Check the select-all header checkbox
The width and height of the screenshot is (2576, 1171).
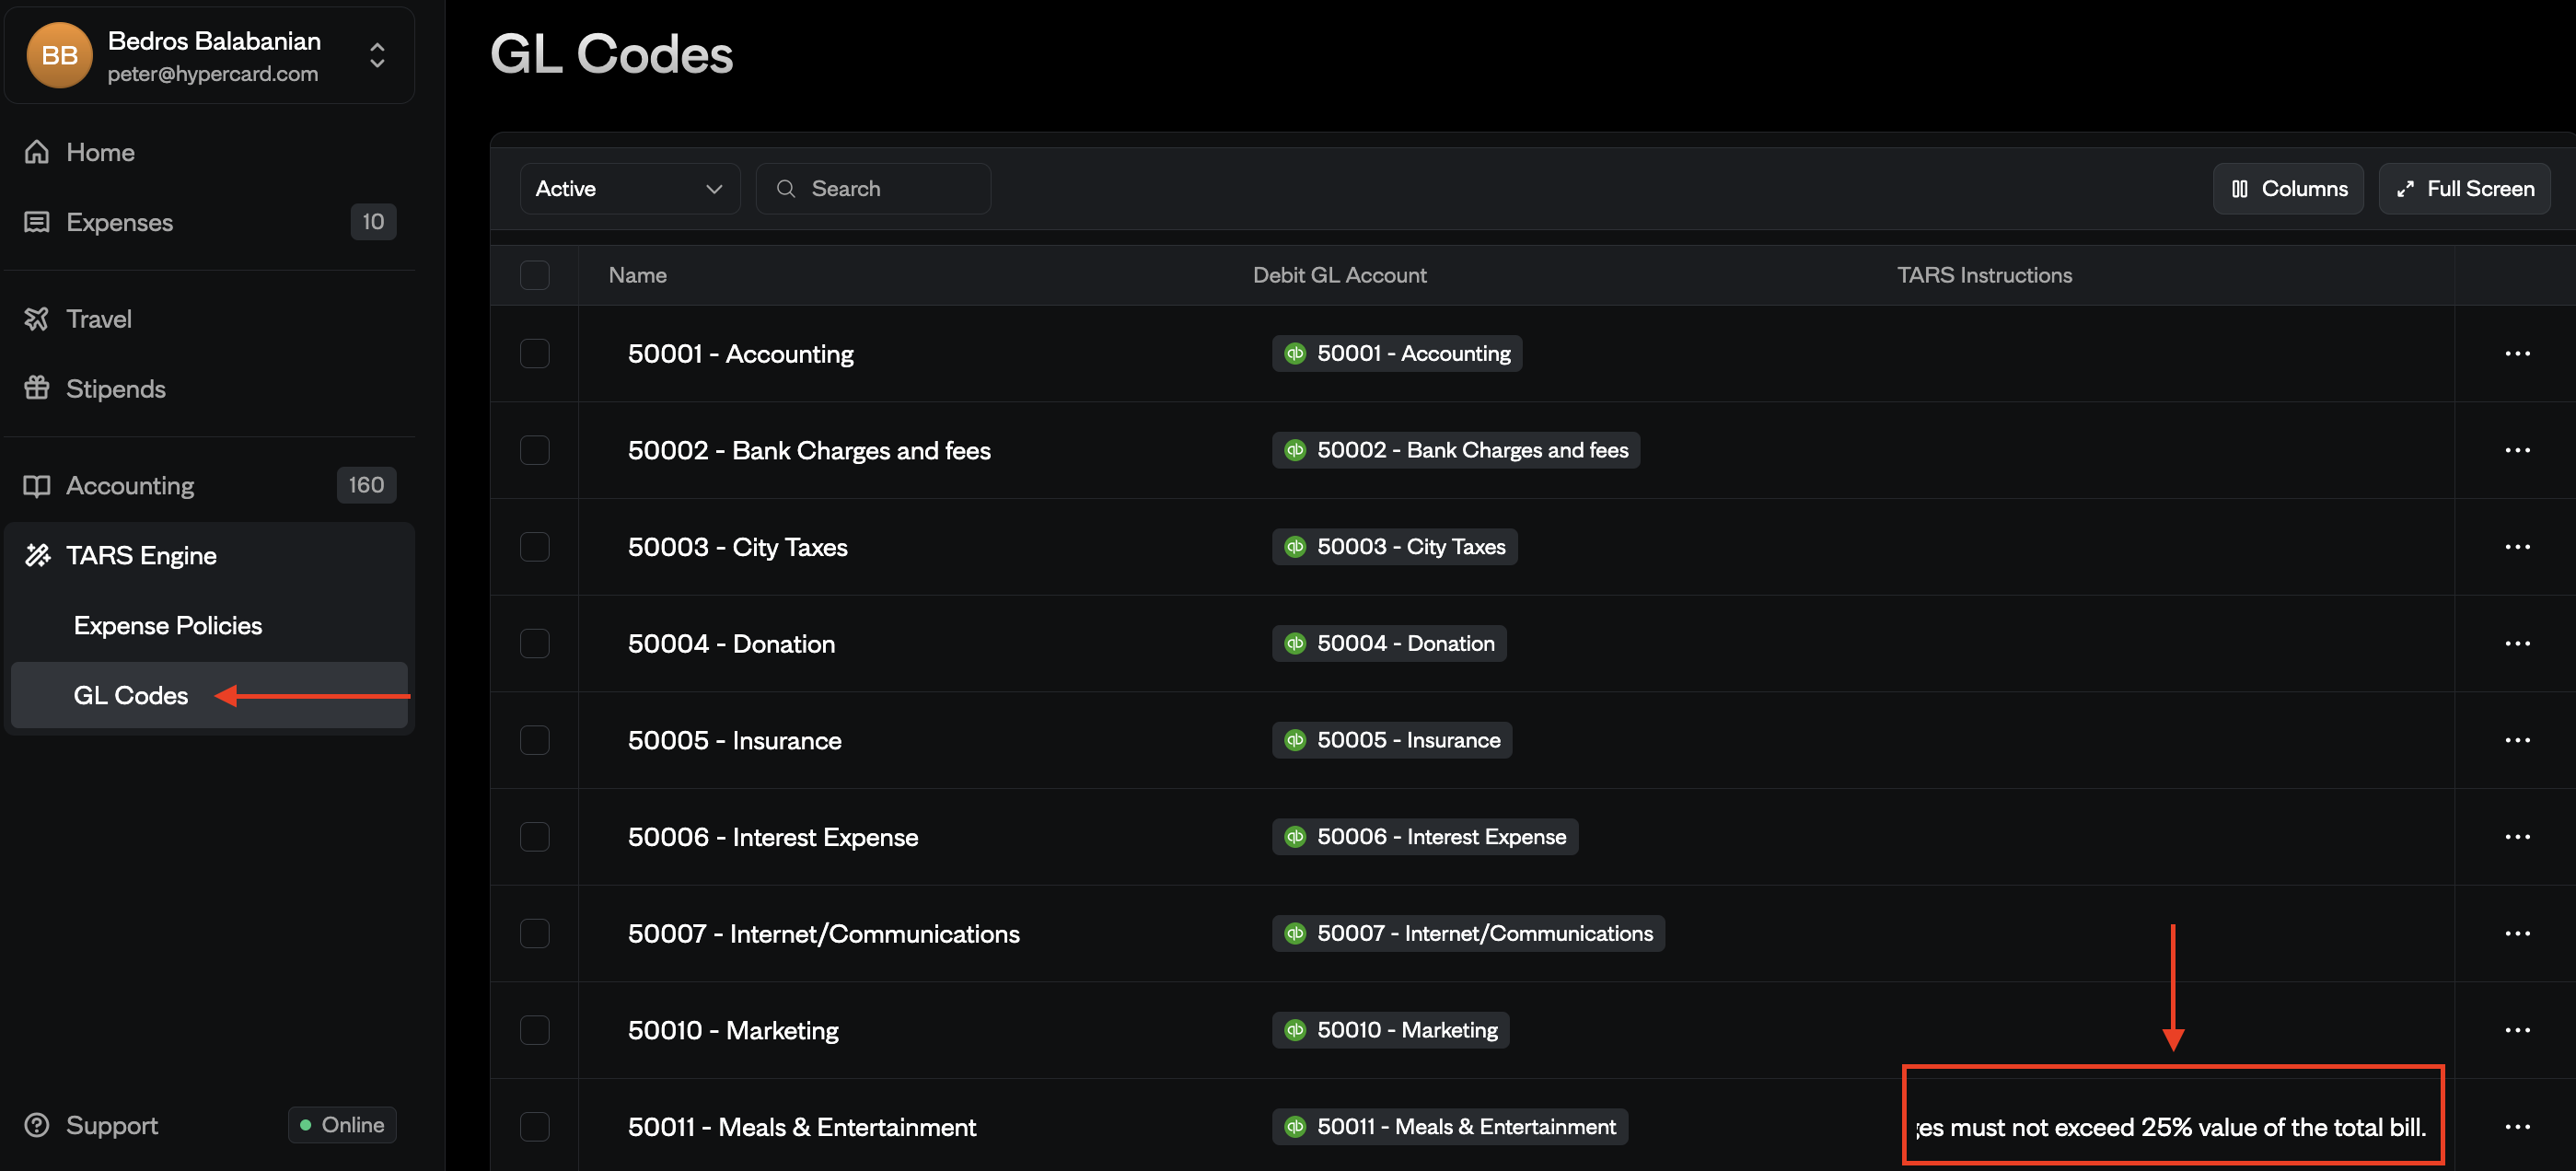[x=535, y=275]
